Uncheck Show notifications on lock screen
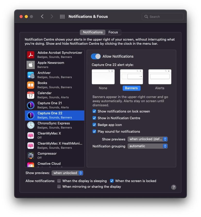This screenshot has width=201, height=217. coord(94,111)
